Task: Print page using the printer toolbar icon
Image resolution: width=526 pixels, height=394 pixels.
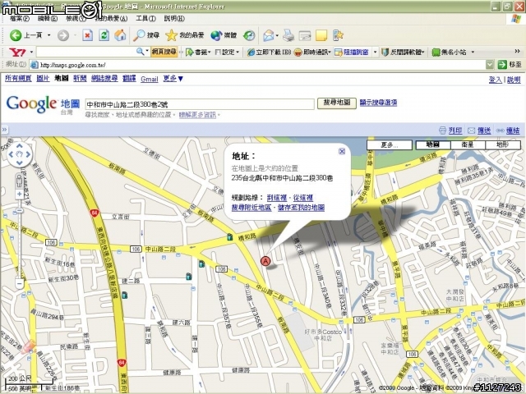Action: [288, 35]
